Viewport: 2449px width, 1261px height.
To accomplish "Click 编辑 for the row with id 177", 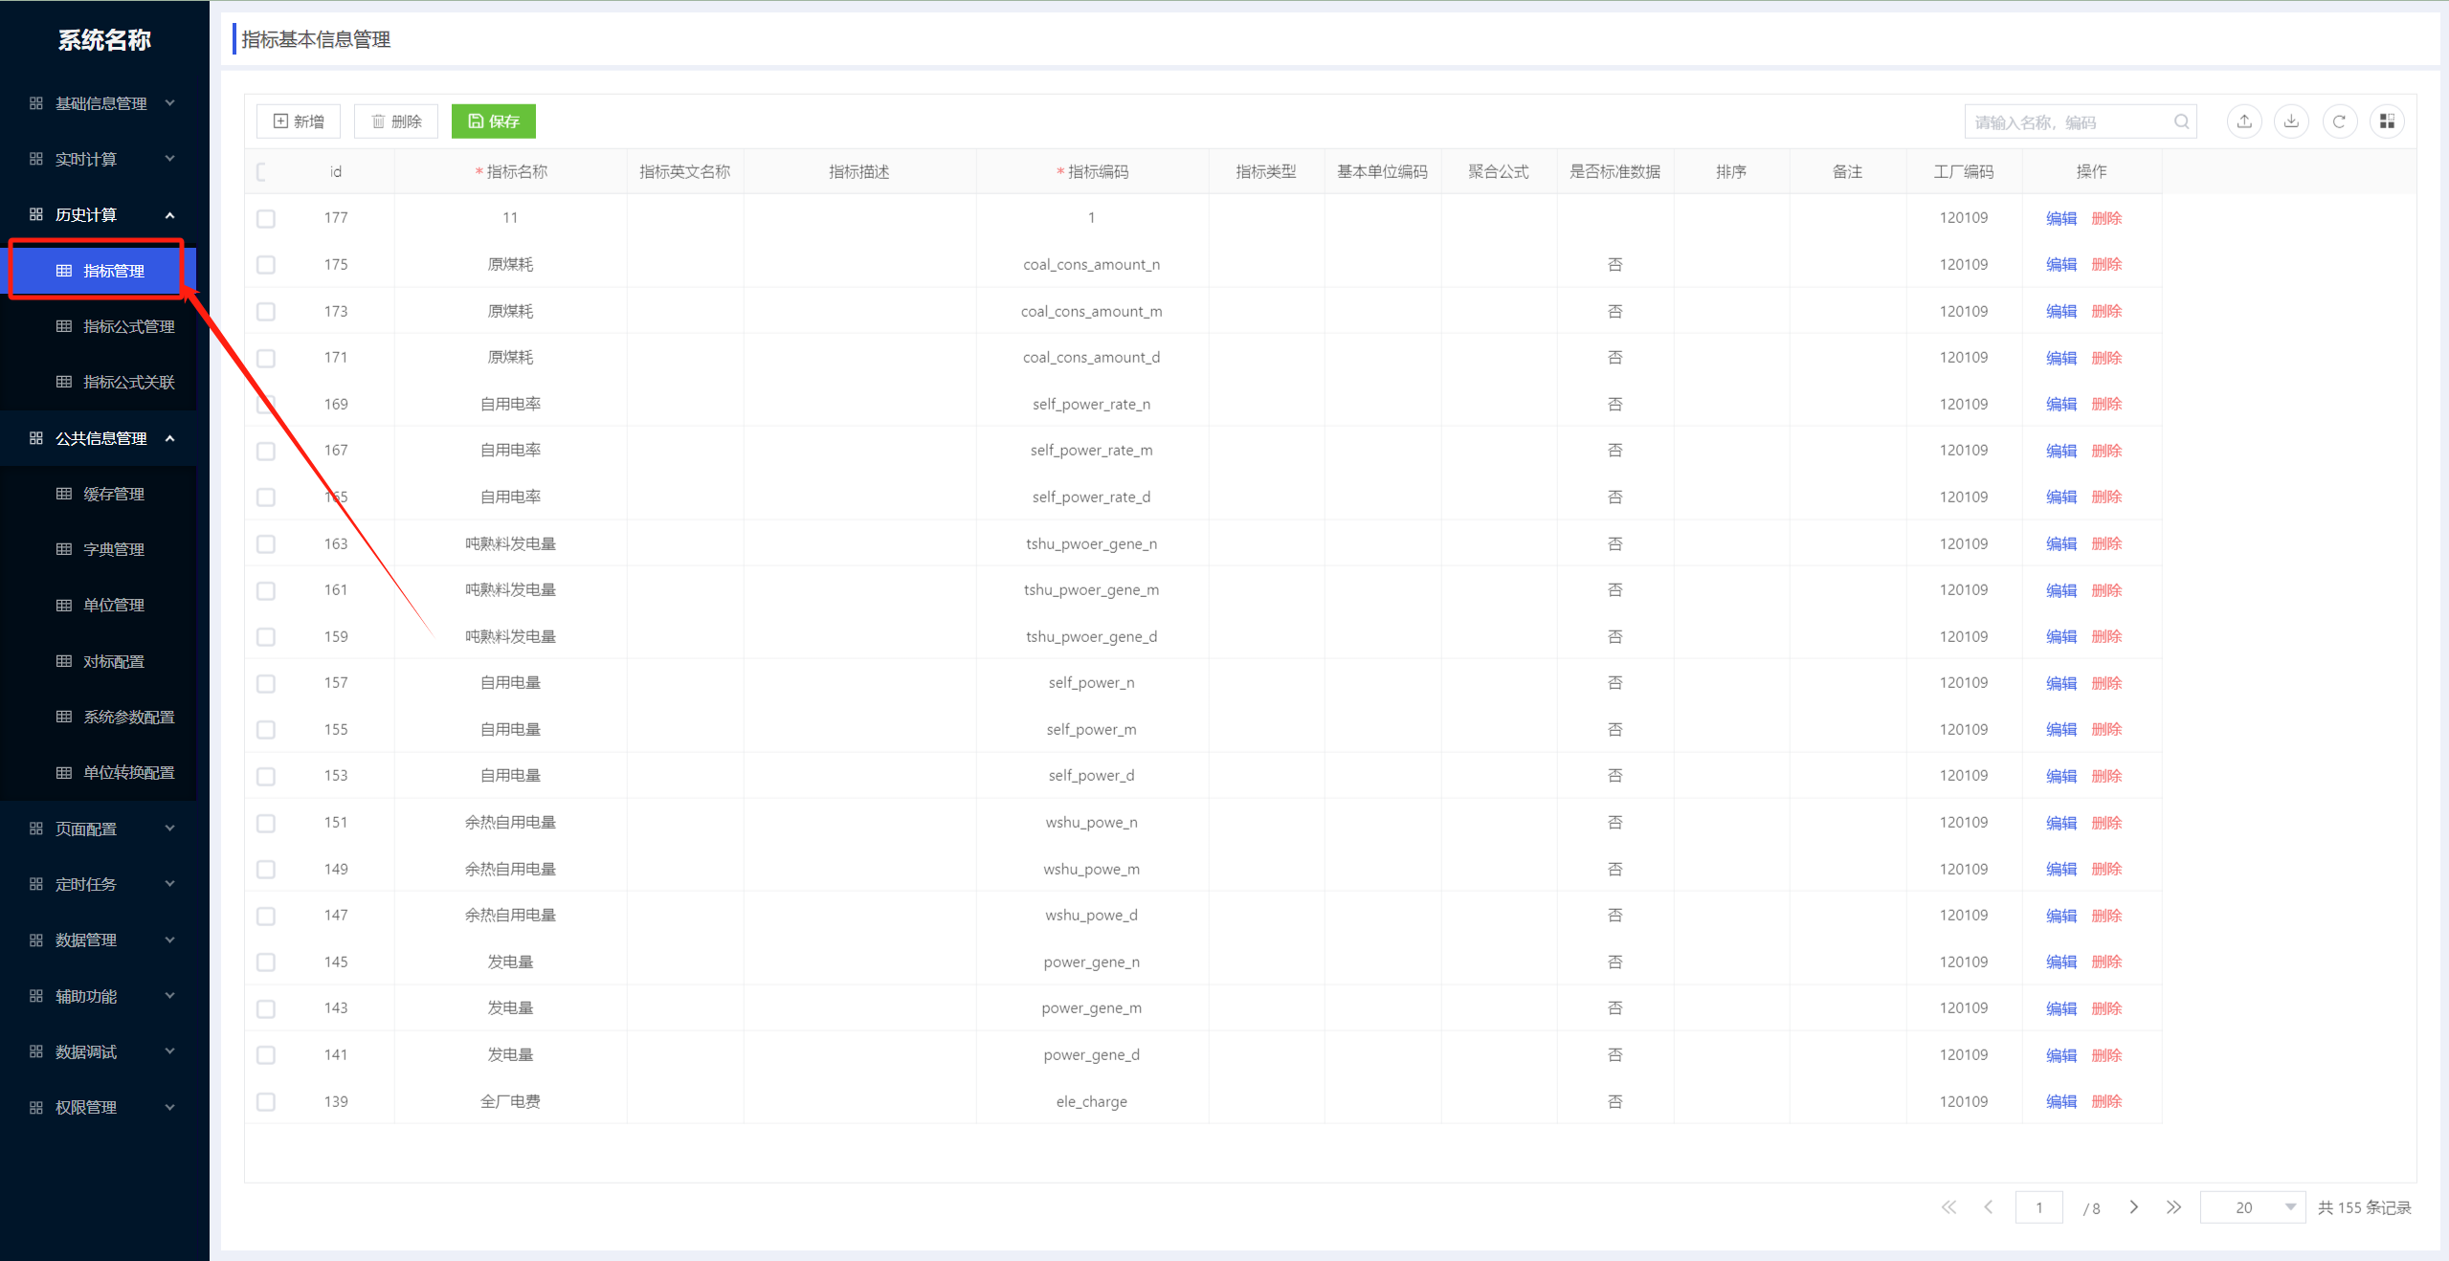I will point(2061,218).
